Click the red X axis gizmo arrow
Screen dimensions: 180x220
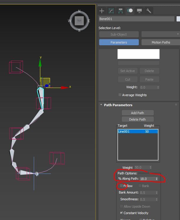tap(64, 88)
